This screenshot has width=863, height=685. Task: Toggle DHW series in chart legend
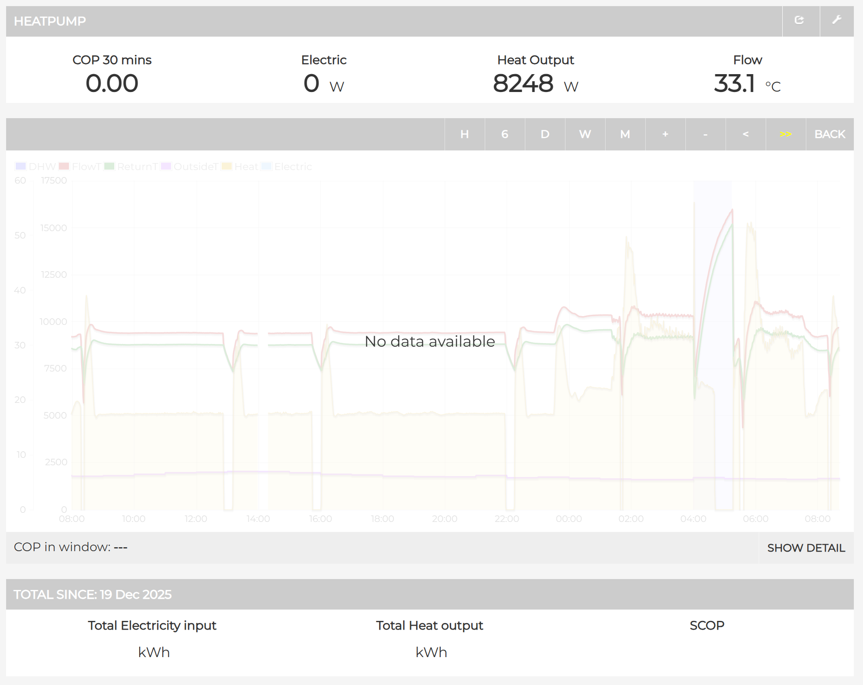pyautogui.click(x=42, y=167)
